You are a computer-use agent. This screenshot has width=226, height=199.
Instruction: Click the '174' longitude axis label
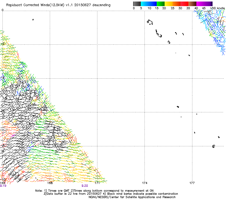coord(145,183)
